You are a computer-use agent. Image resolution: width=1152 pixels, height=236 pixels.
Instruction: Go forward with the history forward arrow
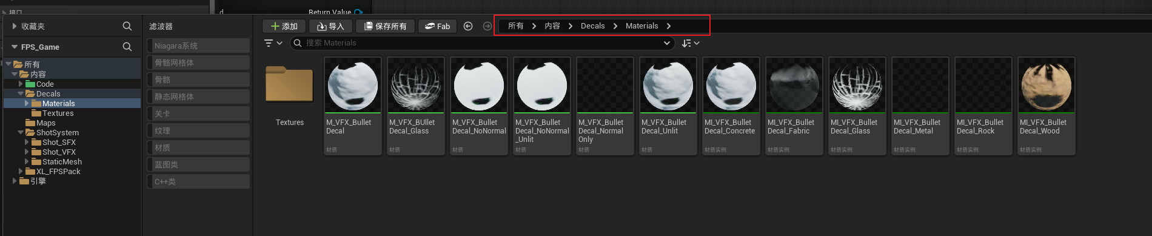487,26
